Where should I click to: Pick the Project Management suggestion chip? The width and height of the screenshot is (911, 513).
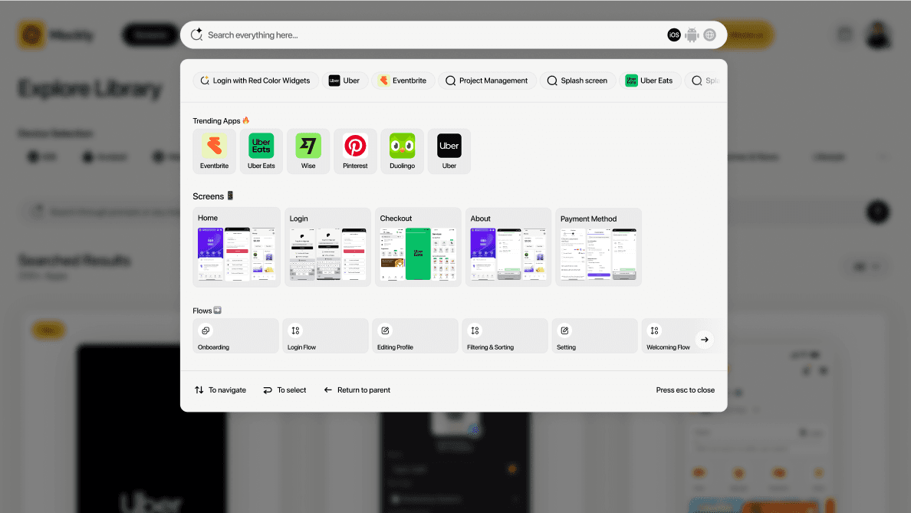click(487, 81)
